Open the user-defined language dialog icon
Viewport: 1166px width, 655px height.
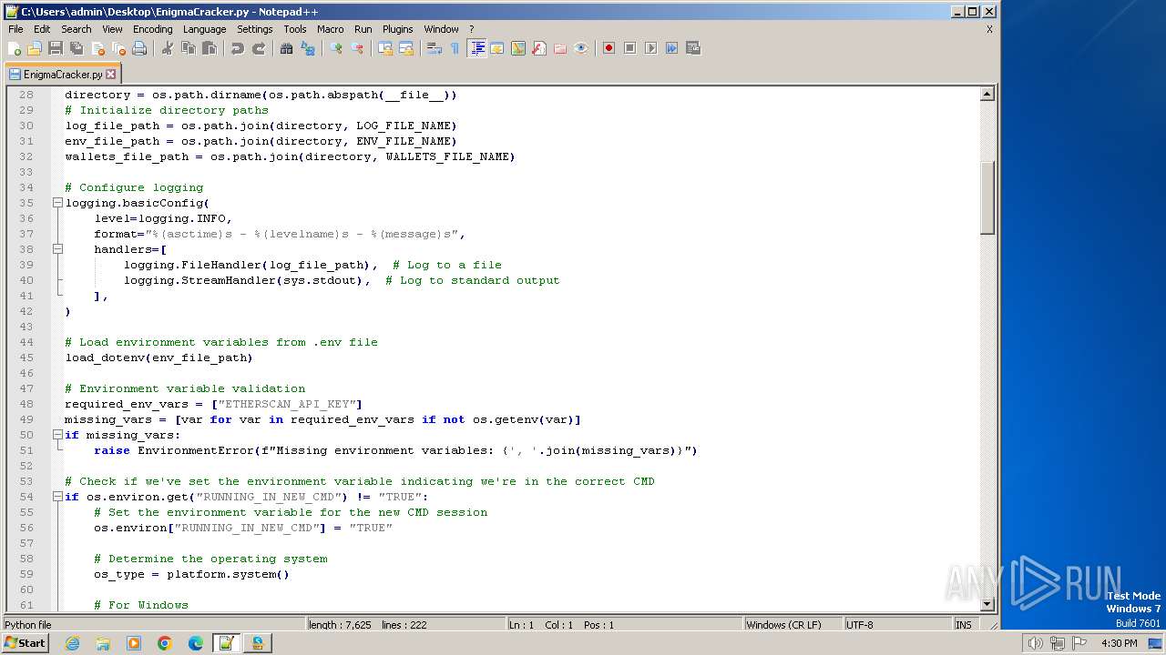[496, 48]
